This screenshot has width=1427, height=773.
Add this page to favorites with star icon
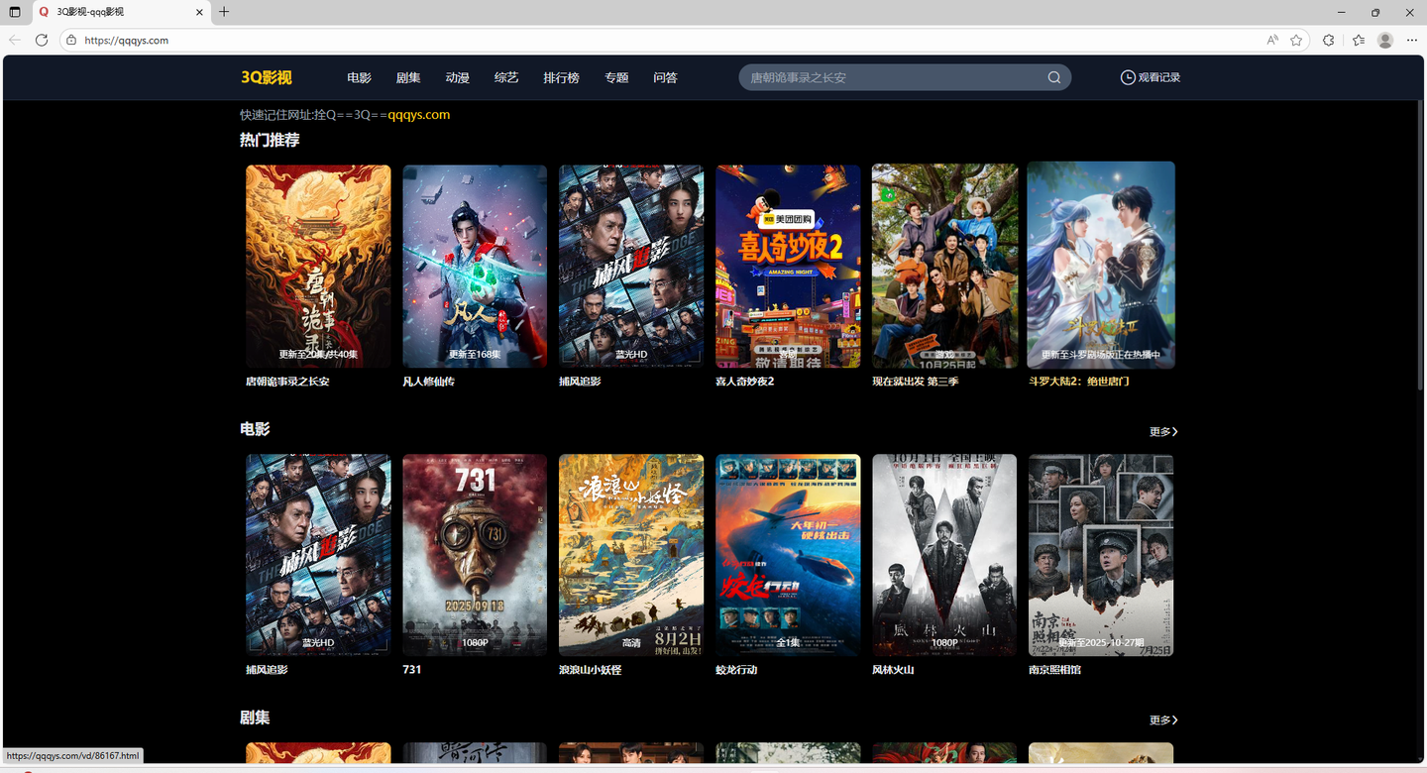click(x=1296, y=40)
